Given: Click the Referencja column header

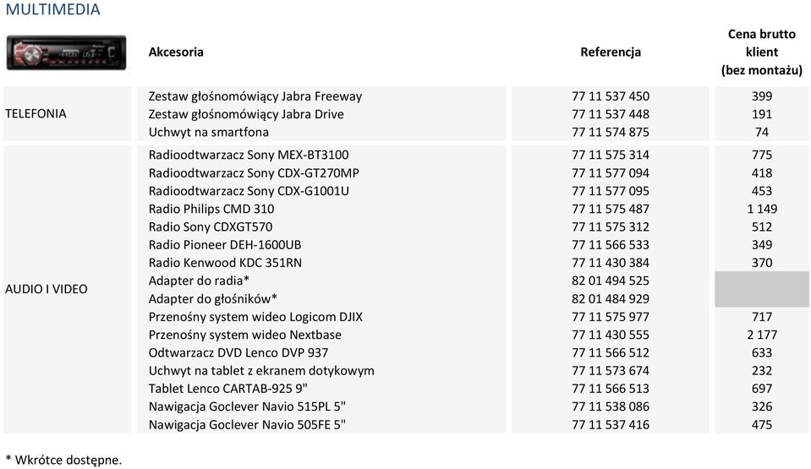Looking at the screenshot, I should point(611,52).
